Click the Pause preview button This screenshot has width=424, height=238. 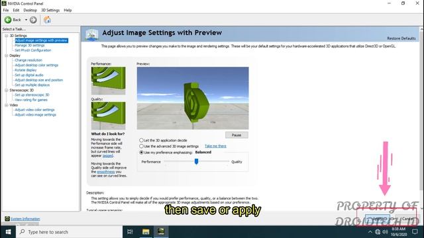pos(237,135)
